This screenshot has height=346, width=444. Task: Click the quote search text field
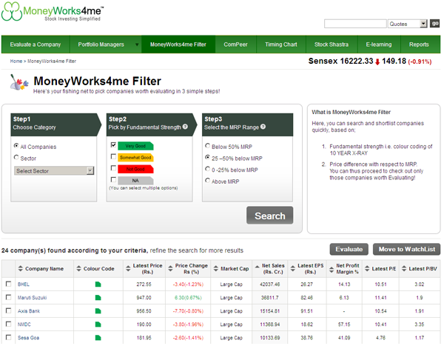pyautogui.click(x=355, y=24)
